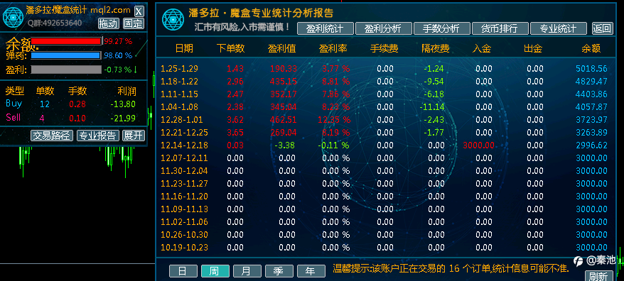Click the Pandora logo icon in the report window

(174, 19)
